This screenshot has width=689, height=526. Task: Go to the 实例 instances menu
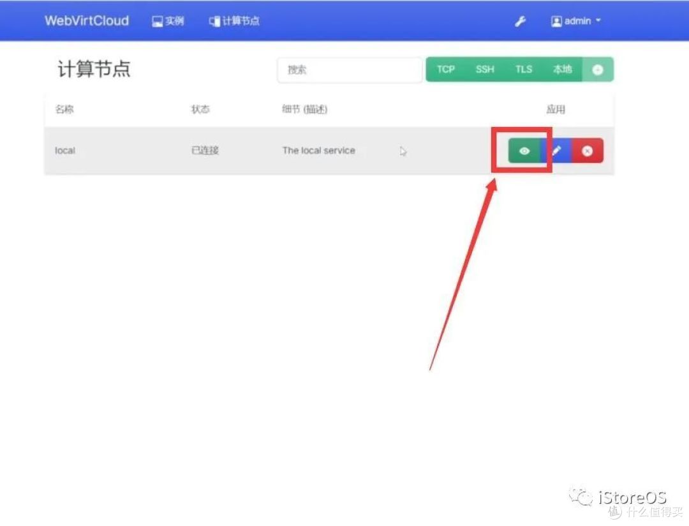pos(168,21)
